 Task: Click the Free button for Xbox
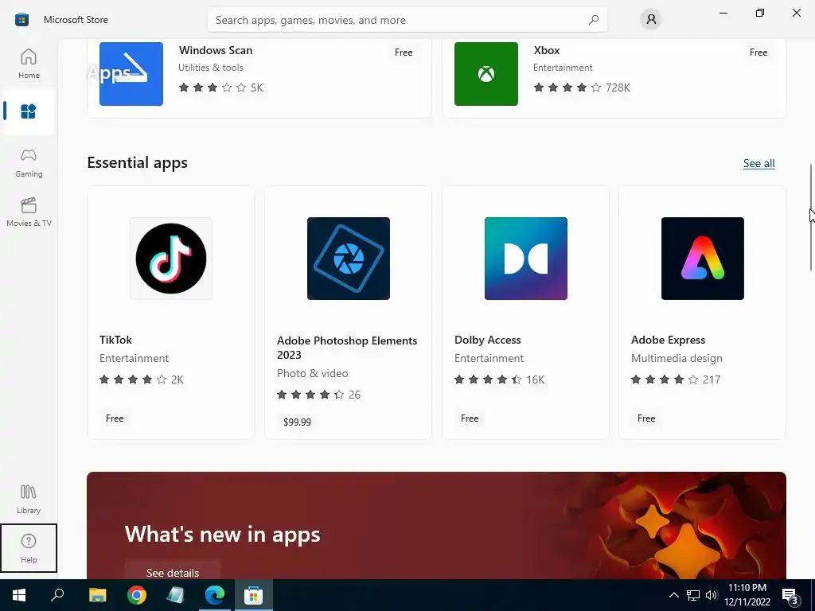[758, 52]
